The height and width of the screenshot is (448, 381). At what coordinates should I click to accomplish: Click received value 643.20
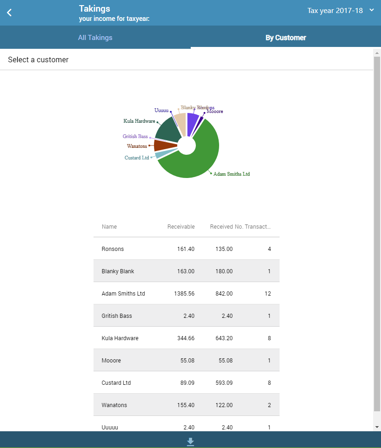[224, 338]
